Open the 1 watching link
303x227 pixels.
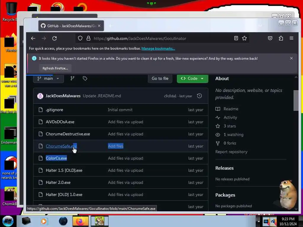[x=233, y=134]
